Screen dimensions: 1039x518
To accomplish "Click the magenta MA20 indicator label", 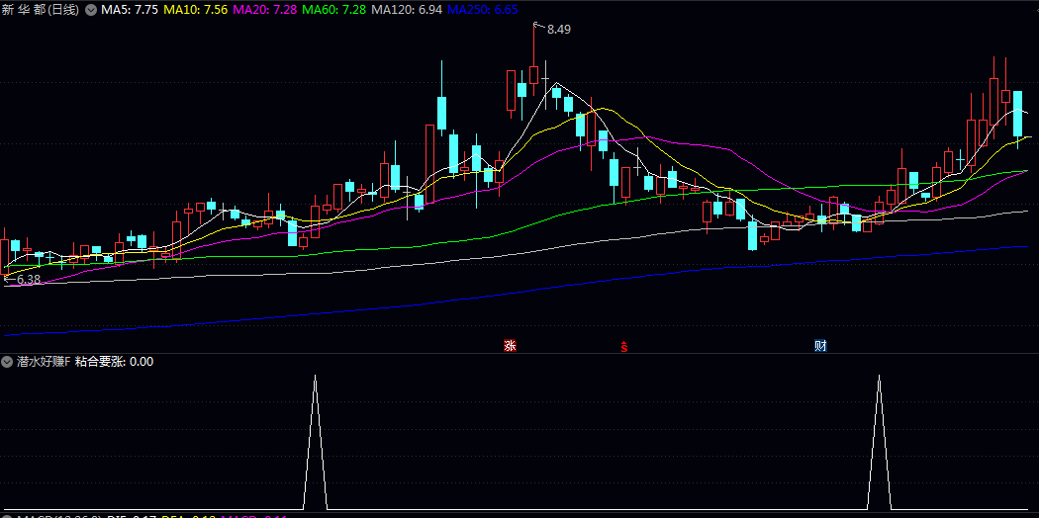I will [265, 9].
